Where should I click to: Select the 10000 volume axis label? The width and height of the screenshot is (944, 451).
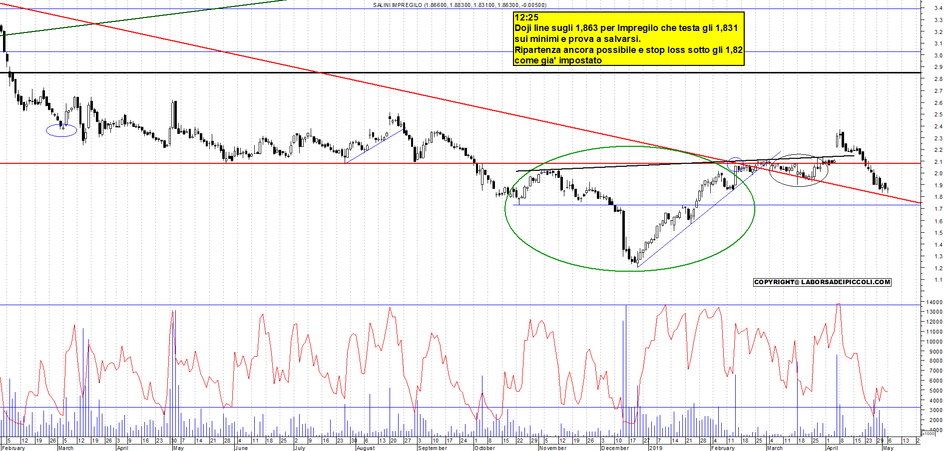point(935,342)
